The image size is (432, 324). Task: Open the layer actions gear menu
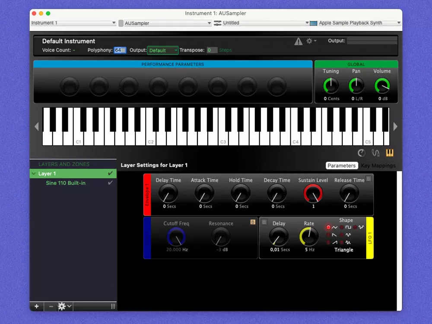[x=62, y=306]
